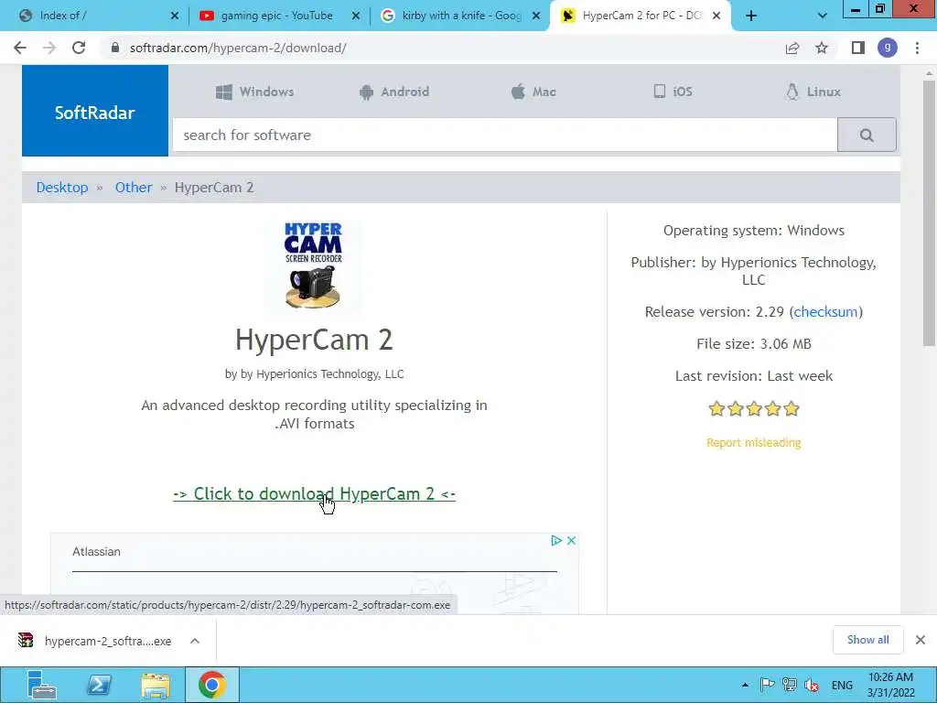Open AdChoices icon on the ad
Image resolution: width=937 pixels, height=703 pixels.
[x=555, y=540]
